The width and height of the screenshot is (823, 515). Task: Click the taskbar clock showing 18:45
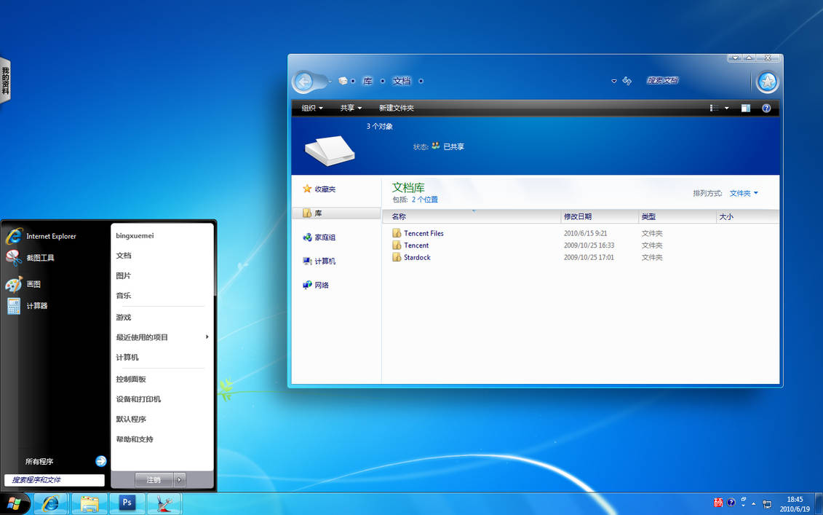795,504
